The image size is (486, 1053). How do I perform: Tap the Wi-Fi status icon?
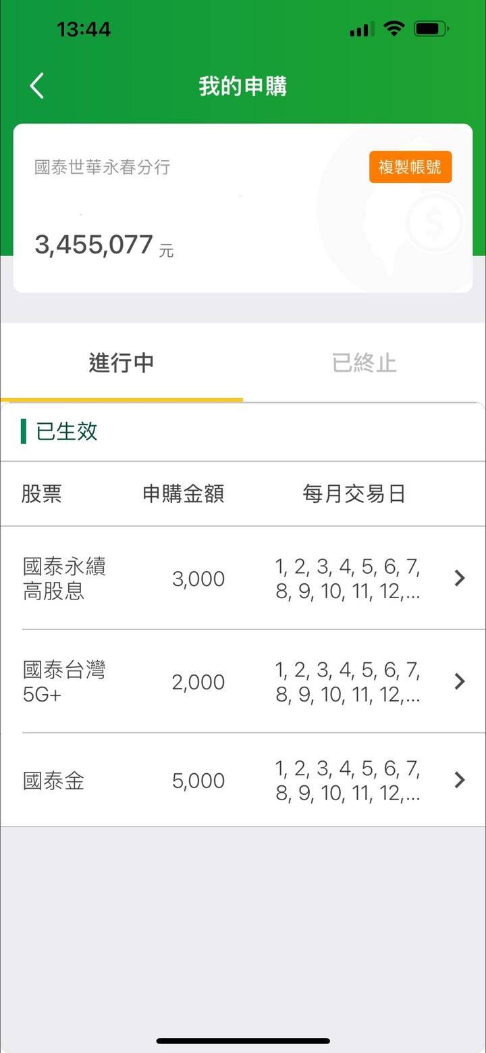pyautogui.click(x=393, y=28)
